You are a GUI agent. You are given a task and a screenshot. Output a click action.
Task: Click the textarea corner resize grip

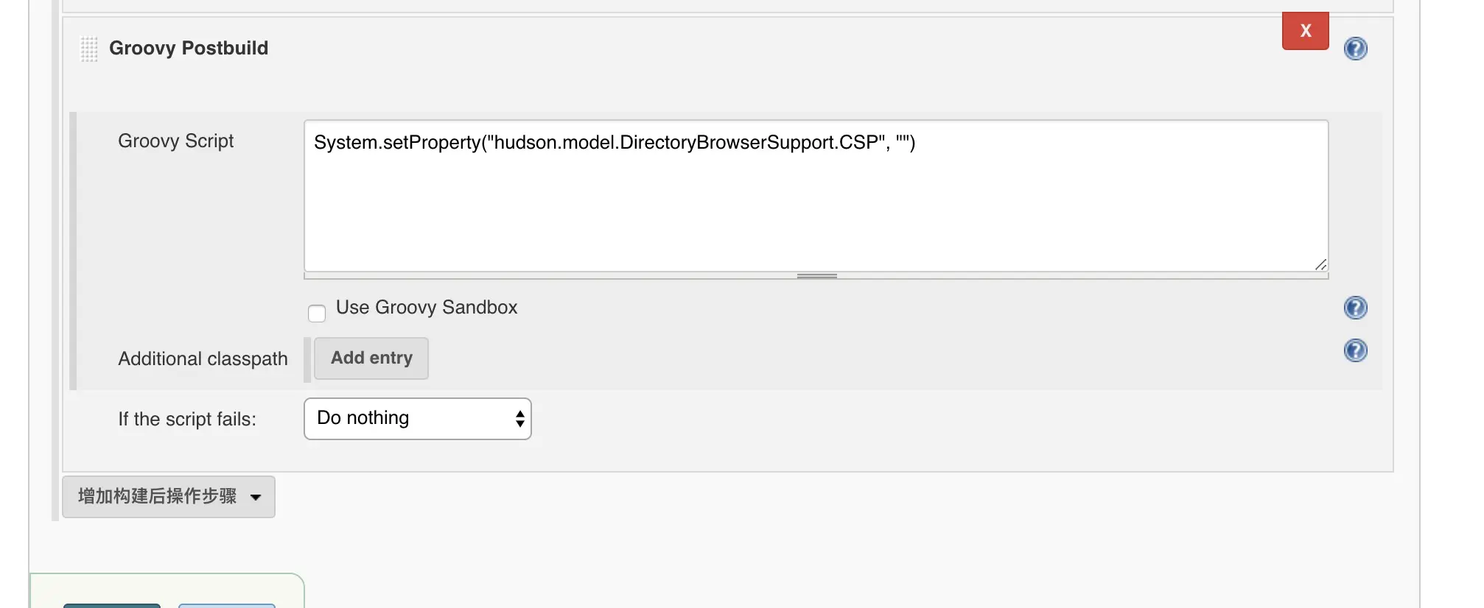click(1320, 265)
